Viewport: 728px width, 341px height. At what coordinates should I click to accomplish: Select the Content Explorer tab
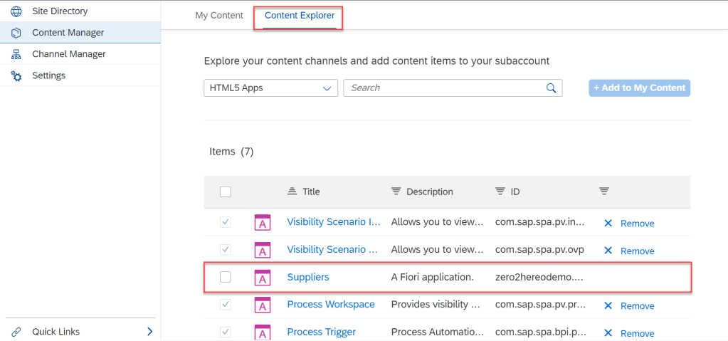pyautogui.click(x=299, y=16)
